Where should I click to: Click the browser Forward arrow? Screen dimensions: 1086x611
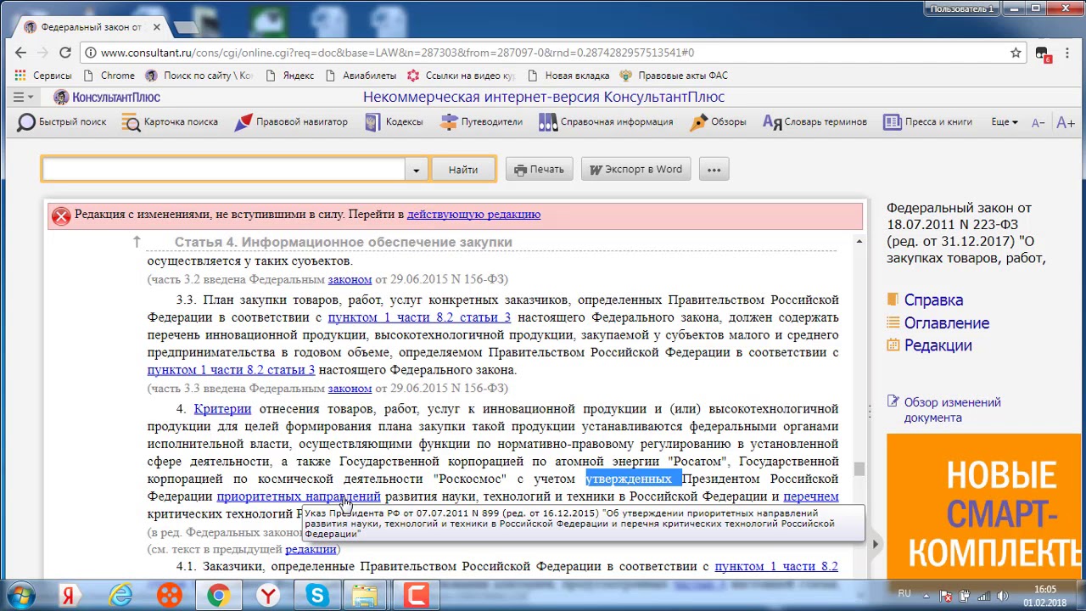(43, 53)
